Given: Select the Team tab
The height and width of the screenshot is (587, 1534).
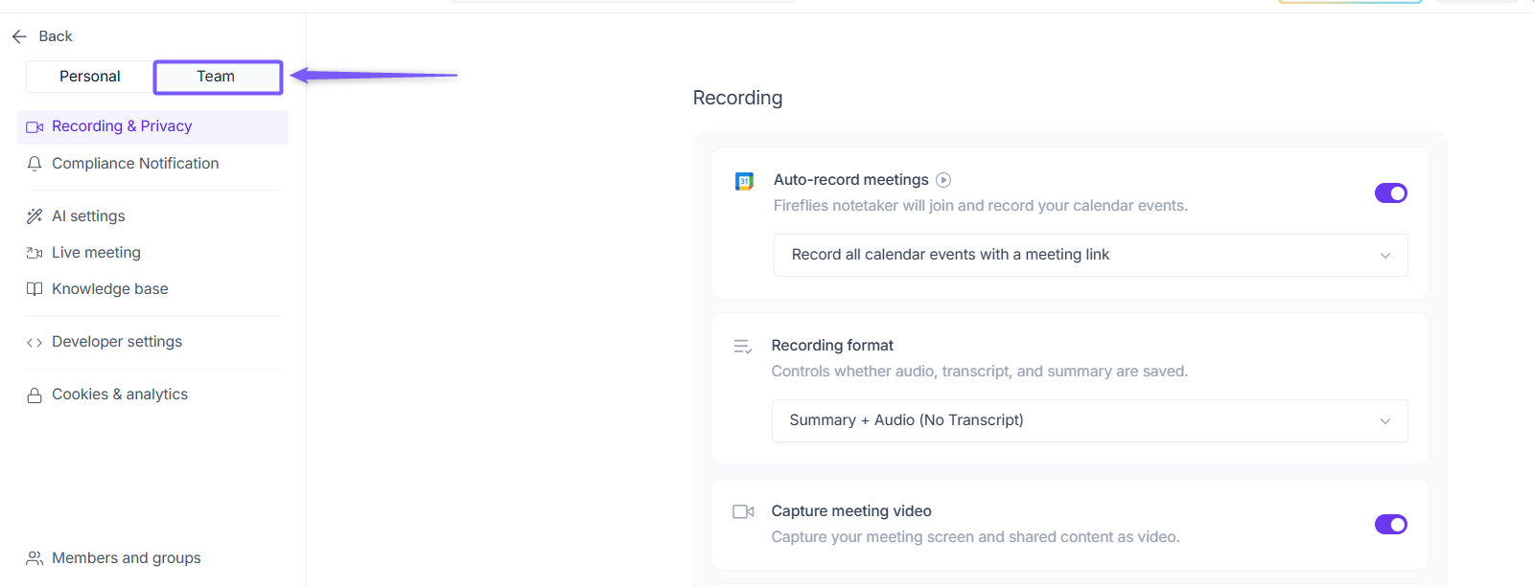Looking at the screenshot, I should click(217, 77).
